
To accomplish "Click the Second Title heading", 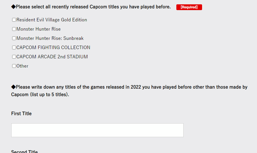I will 24,151.
